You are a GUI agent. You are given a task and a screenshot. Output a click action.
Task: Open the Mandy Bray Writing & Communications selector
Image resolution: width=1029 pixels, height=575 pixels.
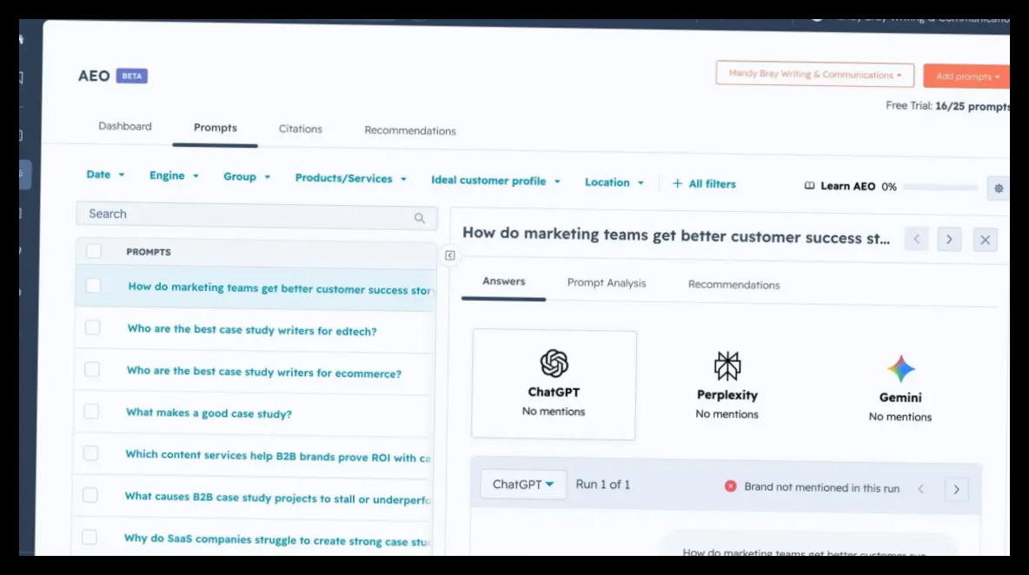click(x=814, y=74)
